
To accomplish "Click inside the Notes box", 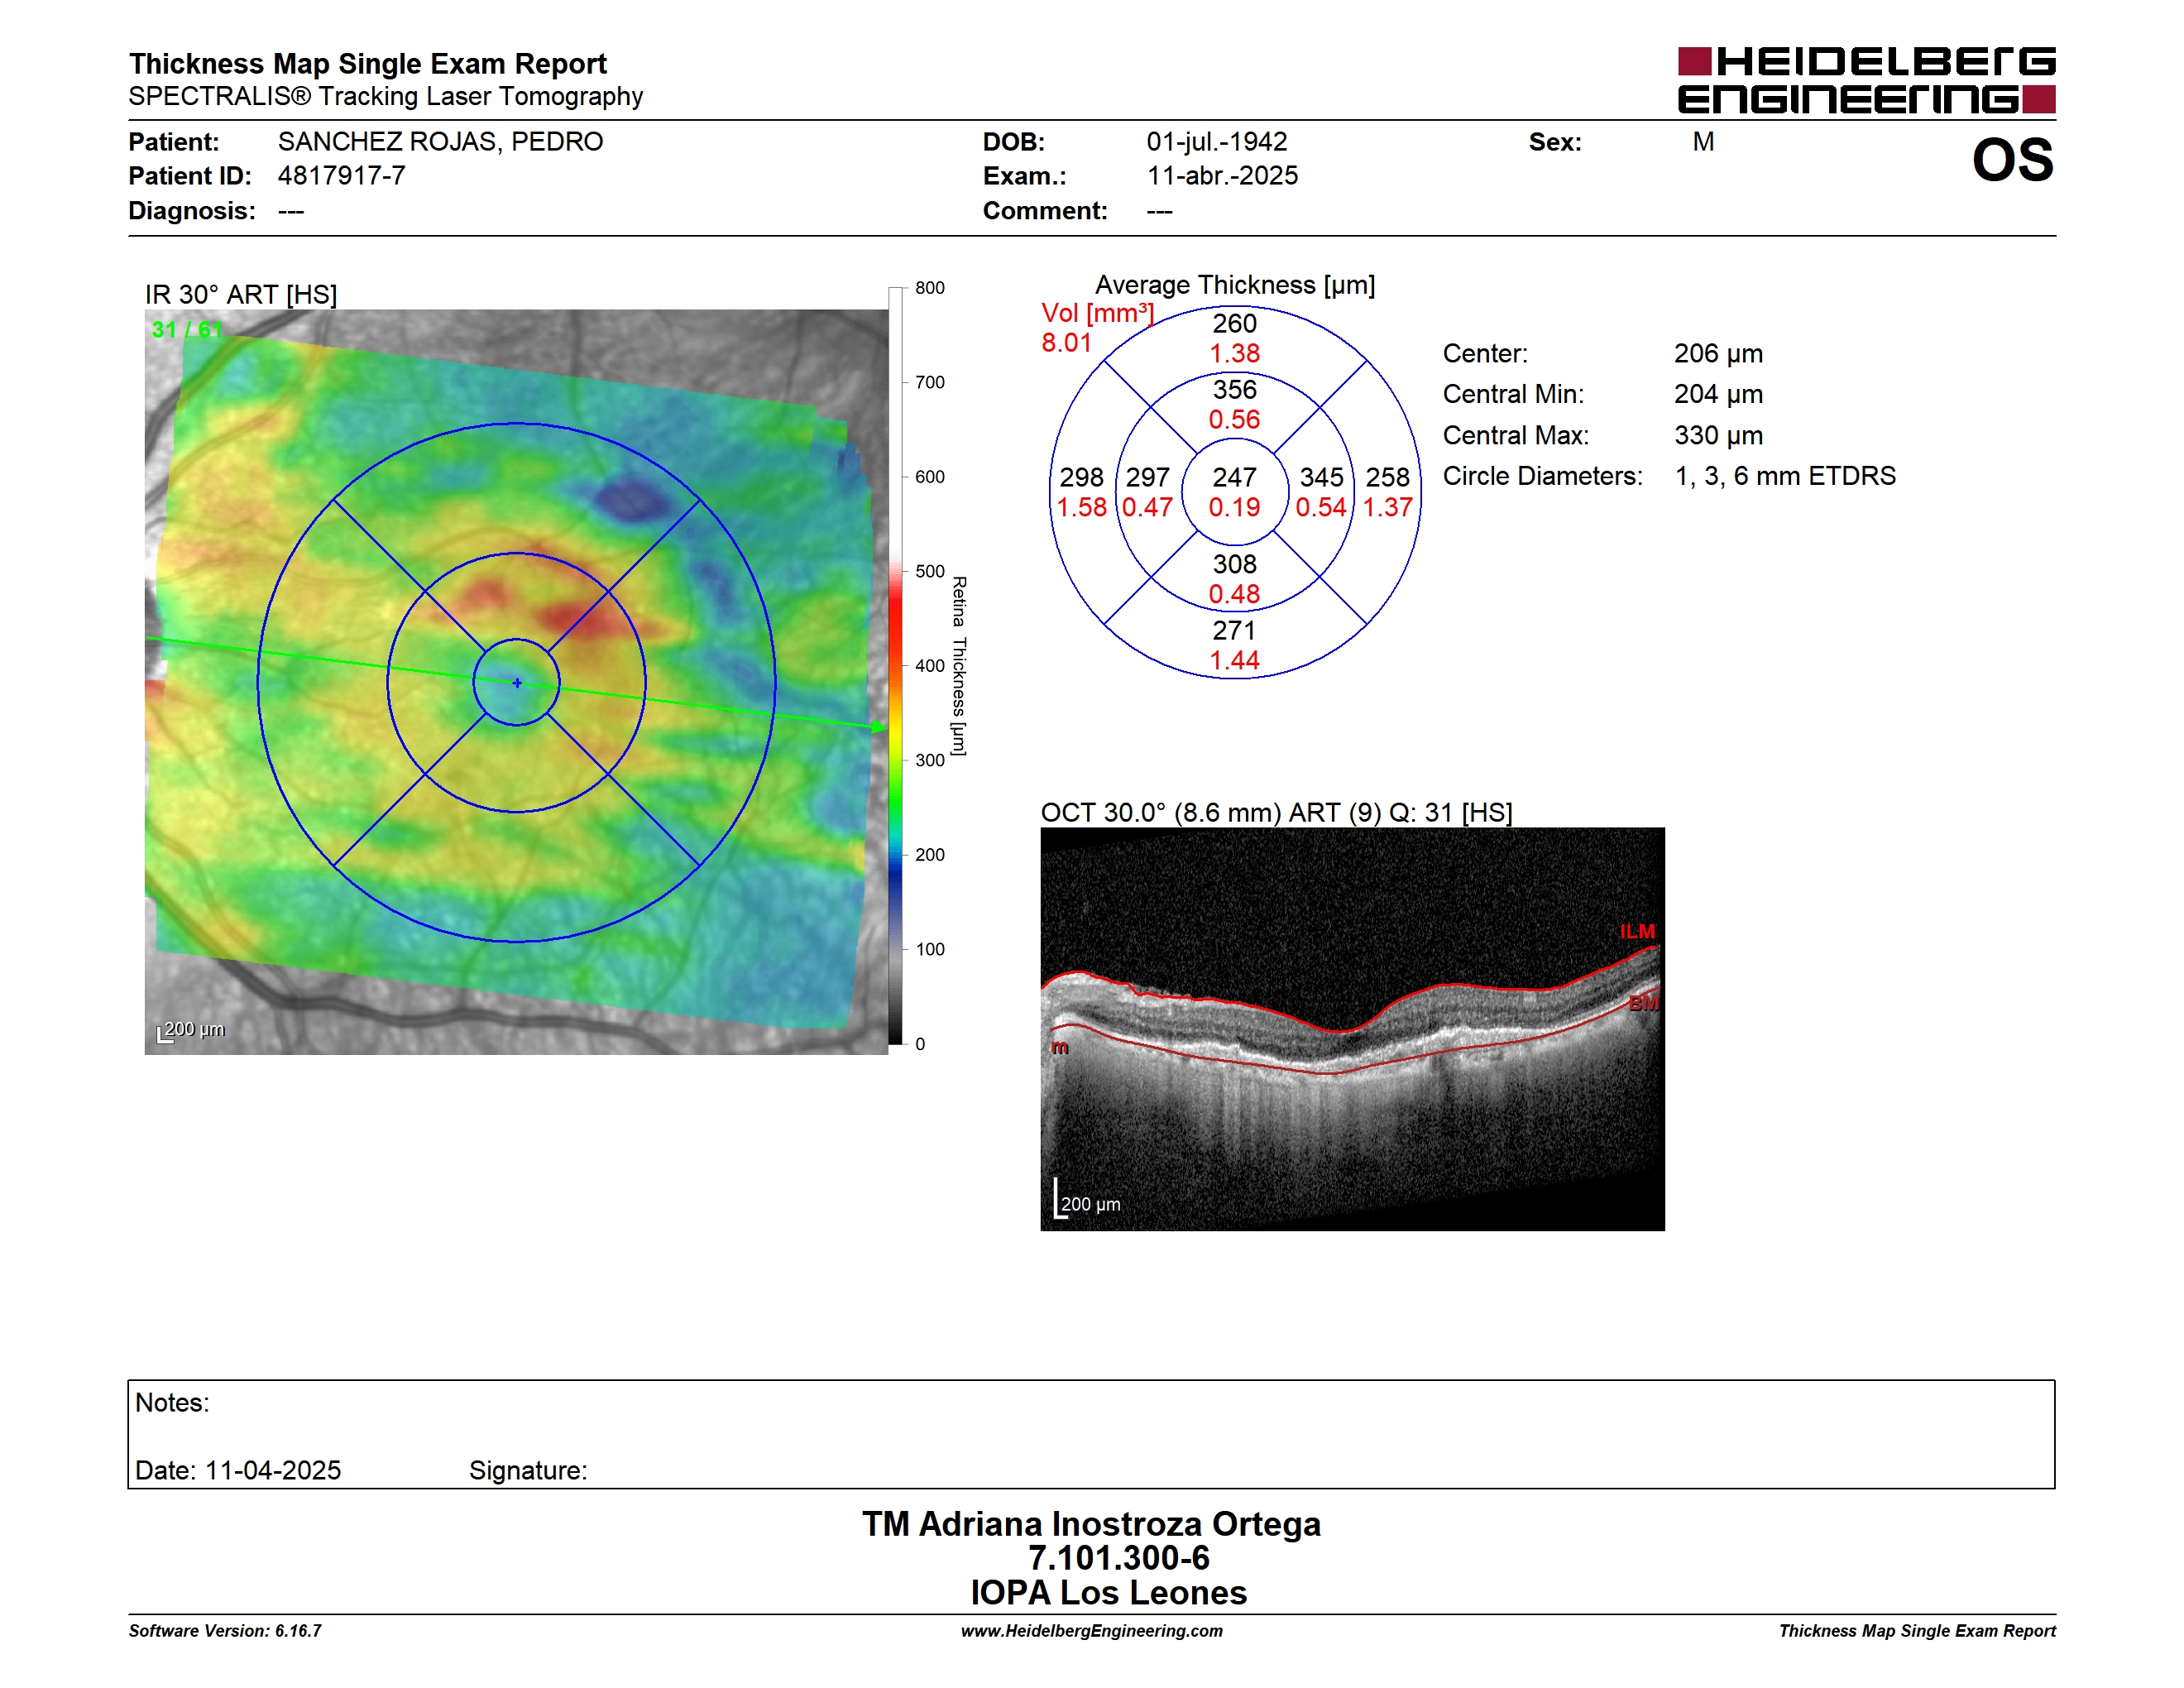I will coord(1091,1434).
